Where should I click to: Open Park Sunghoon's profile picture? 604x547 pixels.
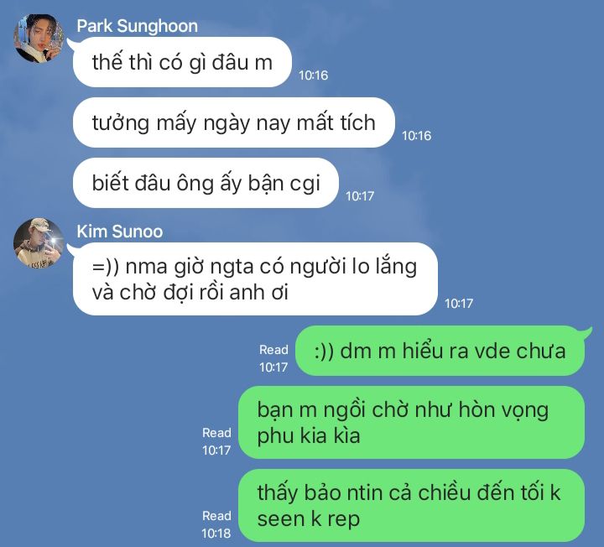coord(39,38)
